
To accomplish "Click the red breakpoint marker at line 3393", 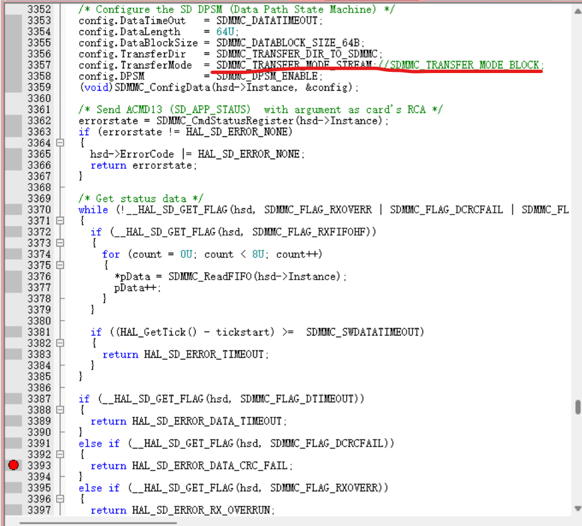I will coord(13,465).
